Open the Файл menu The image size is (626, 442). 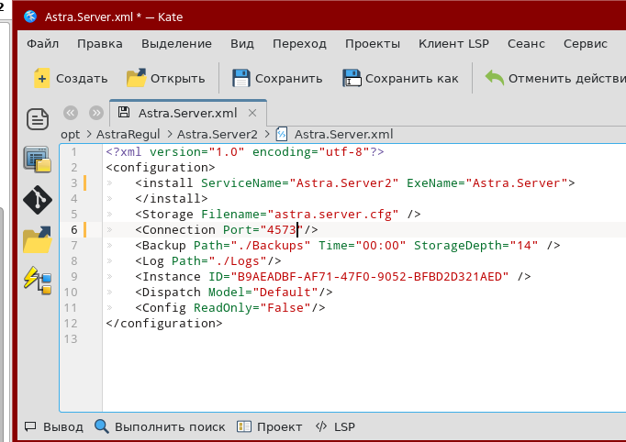point(43,43)
